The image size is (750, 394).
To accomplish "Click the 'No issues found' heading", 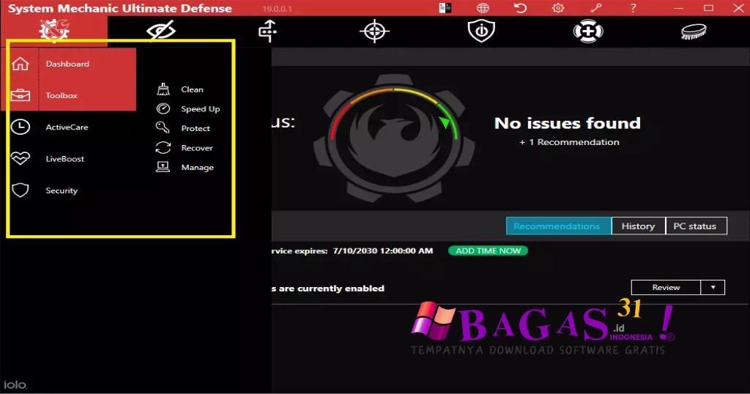I will tap(568, 123).
